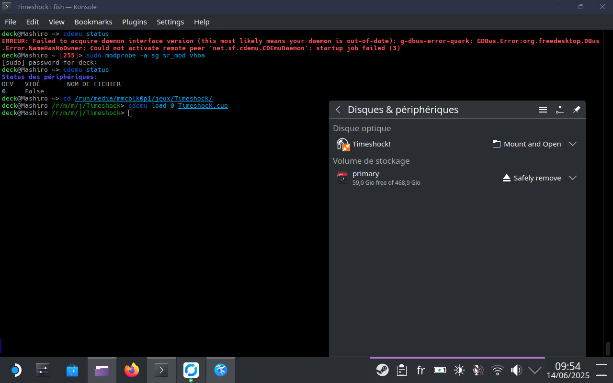Launch Discover store from taskbar
The image size is (613, 383).
tap(72, 370)
